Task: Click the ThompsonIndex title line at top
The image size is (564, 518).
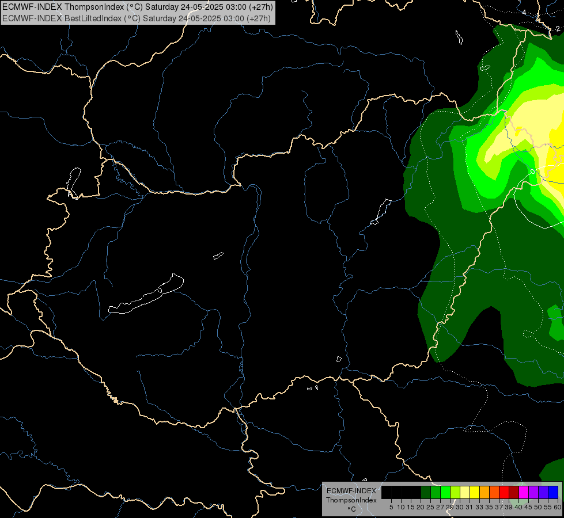Action: (x=138, y=7)
